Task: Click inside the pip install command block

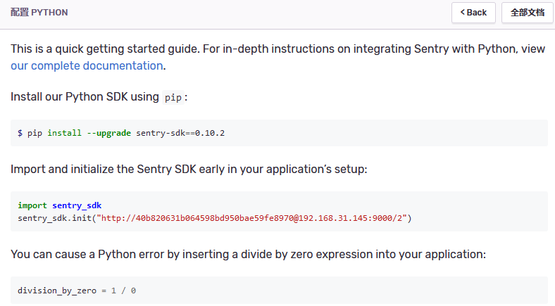Action: tap(352, 133)
